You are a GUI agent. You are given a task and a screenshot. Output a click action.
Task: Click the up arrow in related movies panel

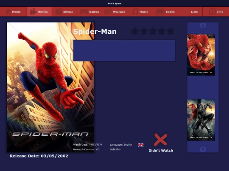(203, 25)
